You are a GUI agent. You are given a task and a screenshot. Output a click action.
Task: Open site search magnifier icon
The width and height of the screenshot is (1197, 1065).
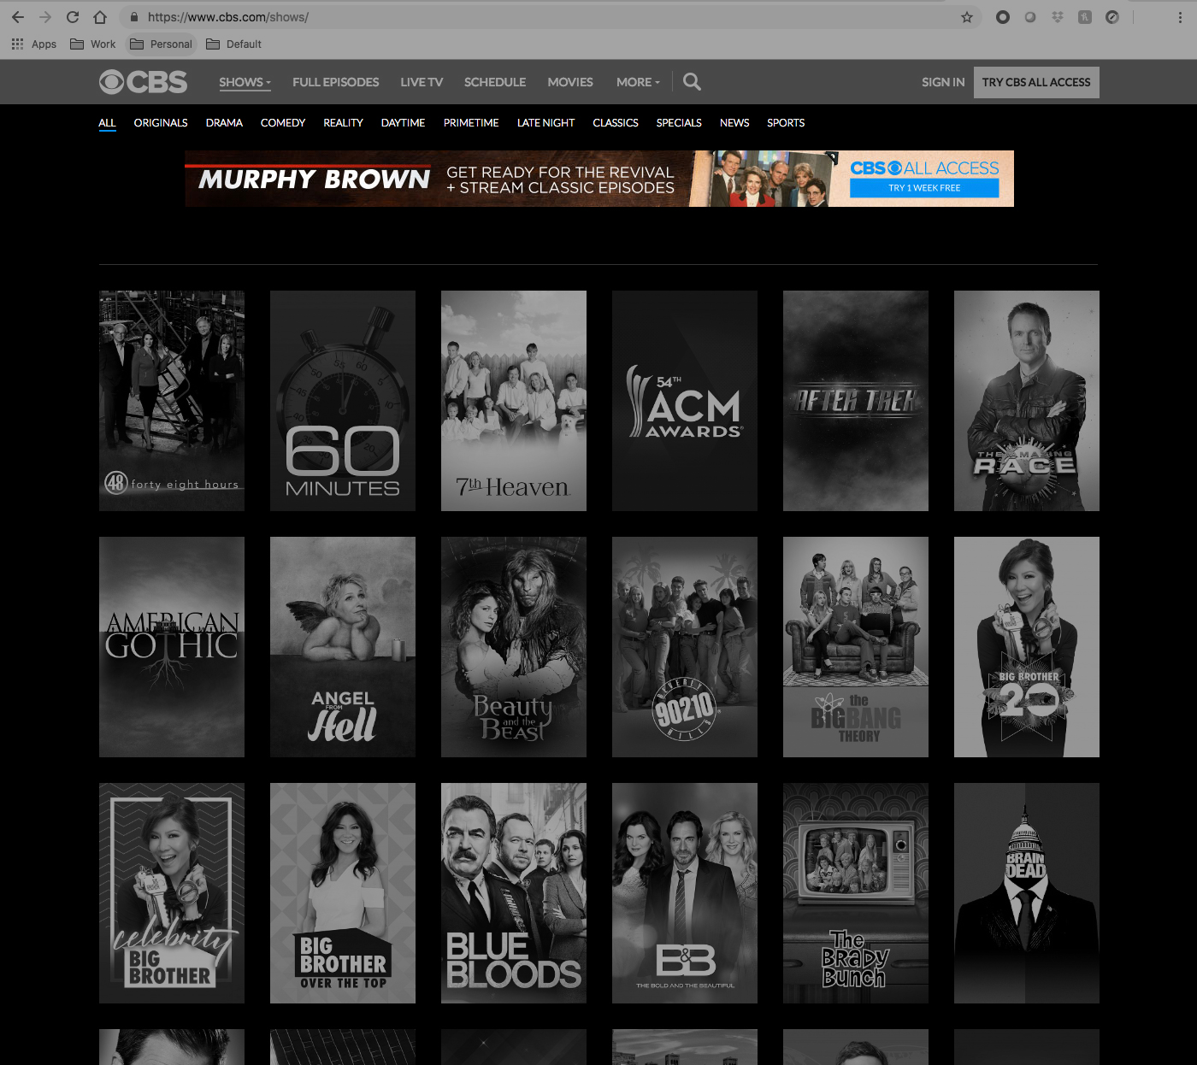click(x=692, y=82)
